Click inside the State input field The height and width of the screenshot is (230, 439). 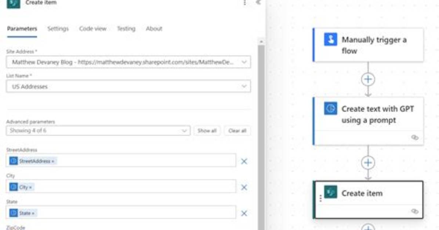point(121,213)
